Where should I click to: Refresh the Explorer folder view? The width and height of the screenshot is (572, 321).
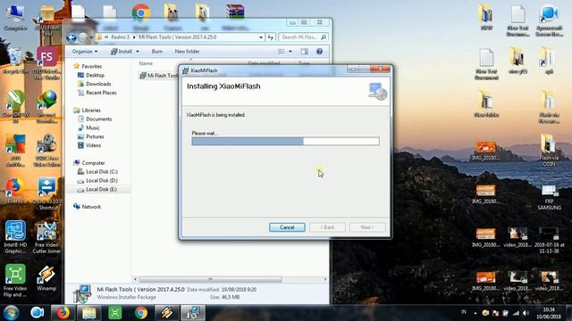[x=270, y=37]
